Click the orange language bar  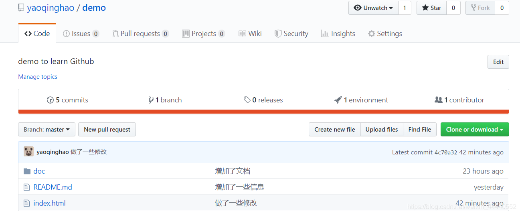[x=263, y=112]
